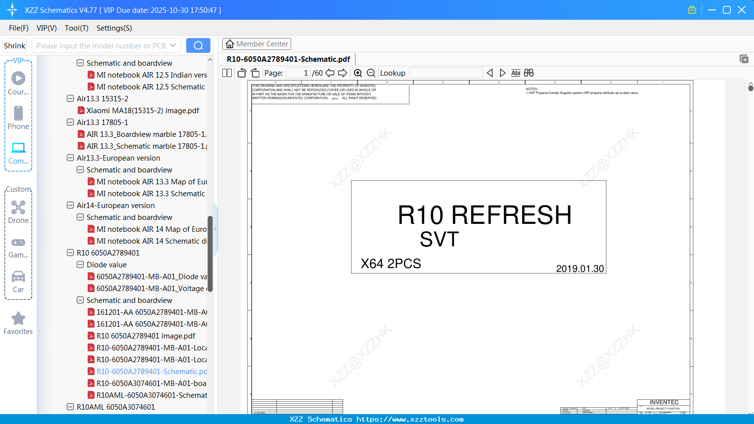754x424 pixels.
Task: Select the highlighted R10-6050A2789401-Schematic.pdf tree item
Action: pyautogui.click(x=152, y=371)
